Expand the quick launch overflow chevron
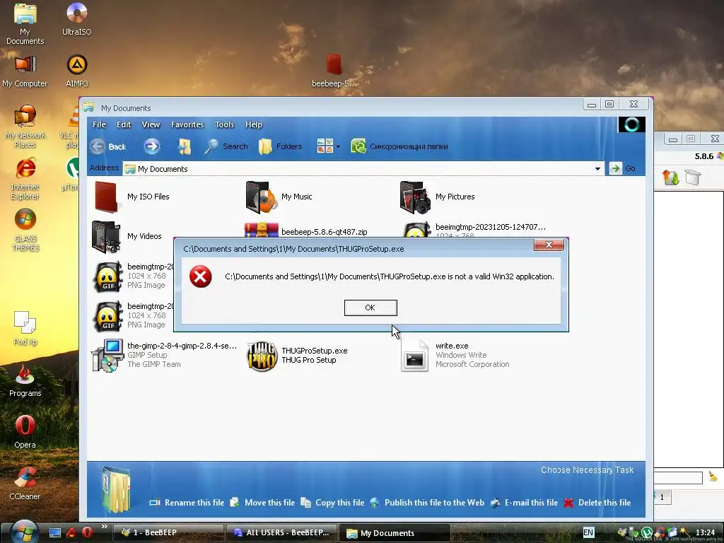The image size is (724, 543). [x=105, y=526]
